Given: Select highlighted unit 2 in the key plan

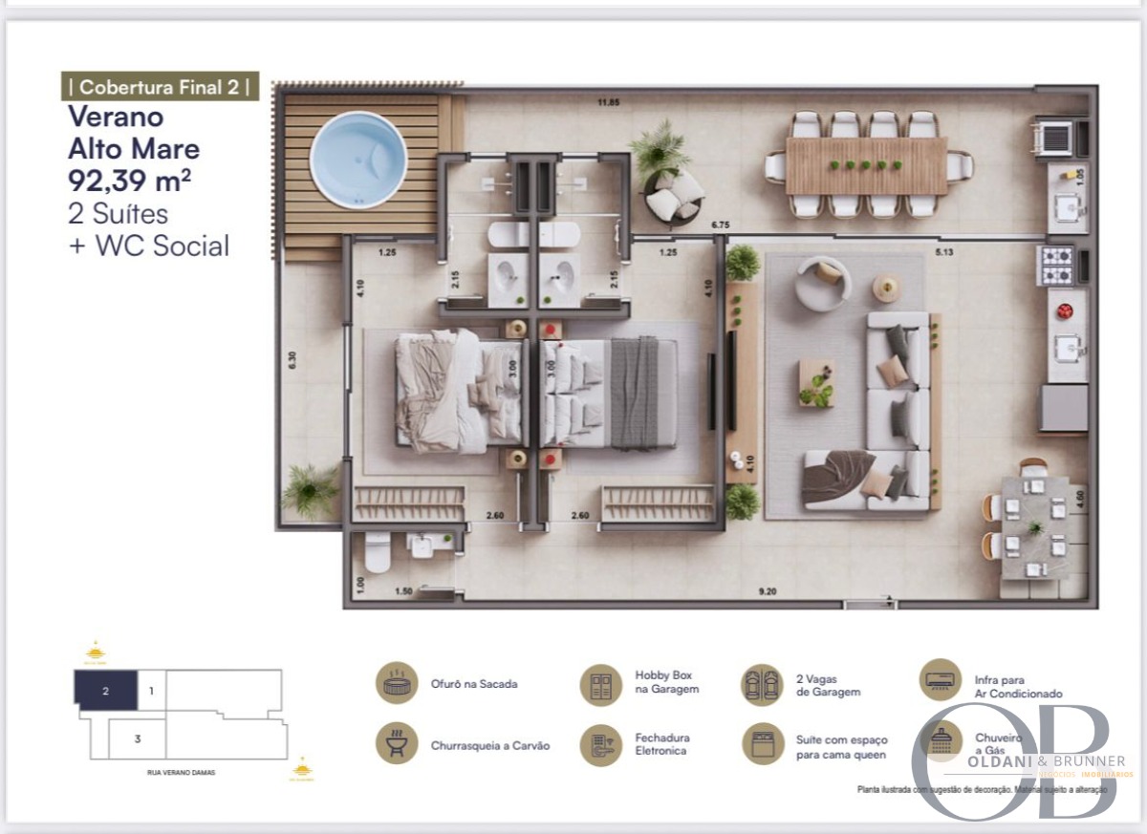Looking at the screenshot, I should (106, 690).
